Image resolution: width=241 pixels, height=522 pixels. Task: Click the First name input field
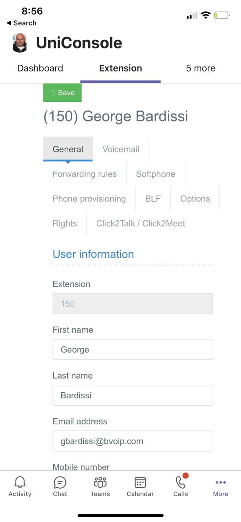(133, 350)
